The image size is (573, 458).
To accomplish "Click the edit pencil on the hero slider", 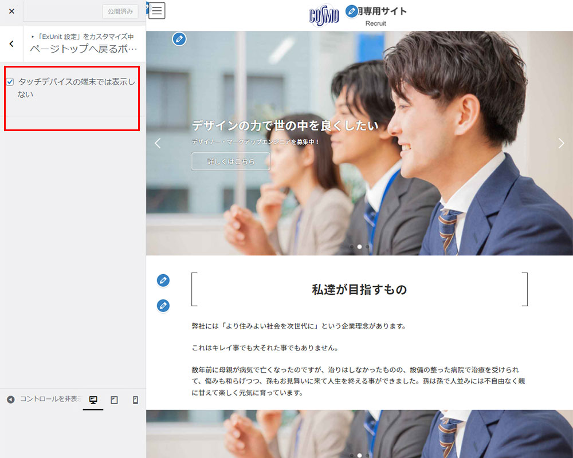I will pyautogui.click(x=179, y=39).
